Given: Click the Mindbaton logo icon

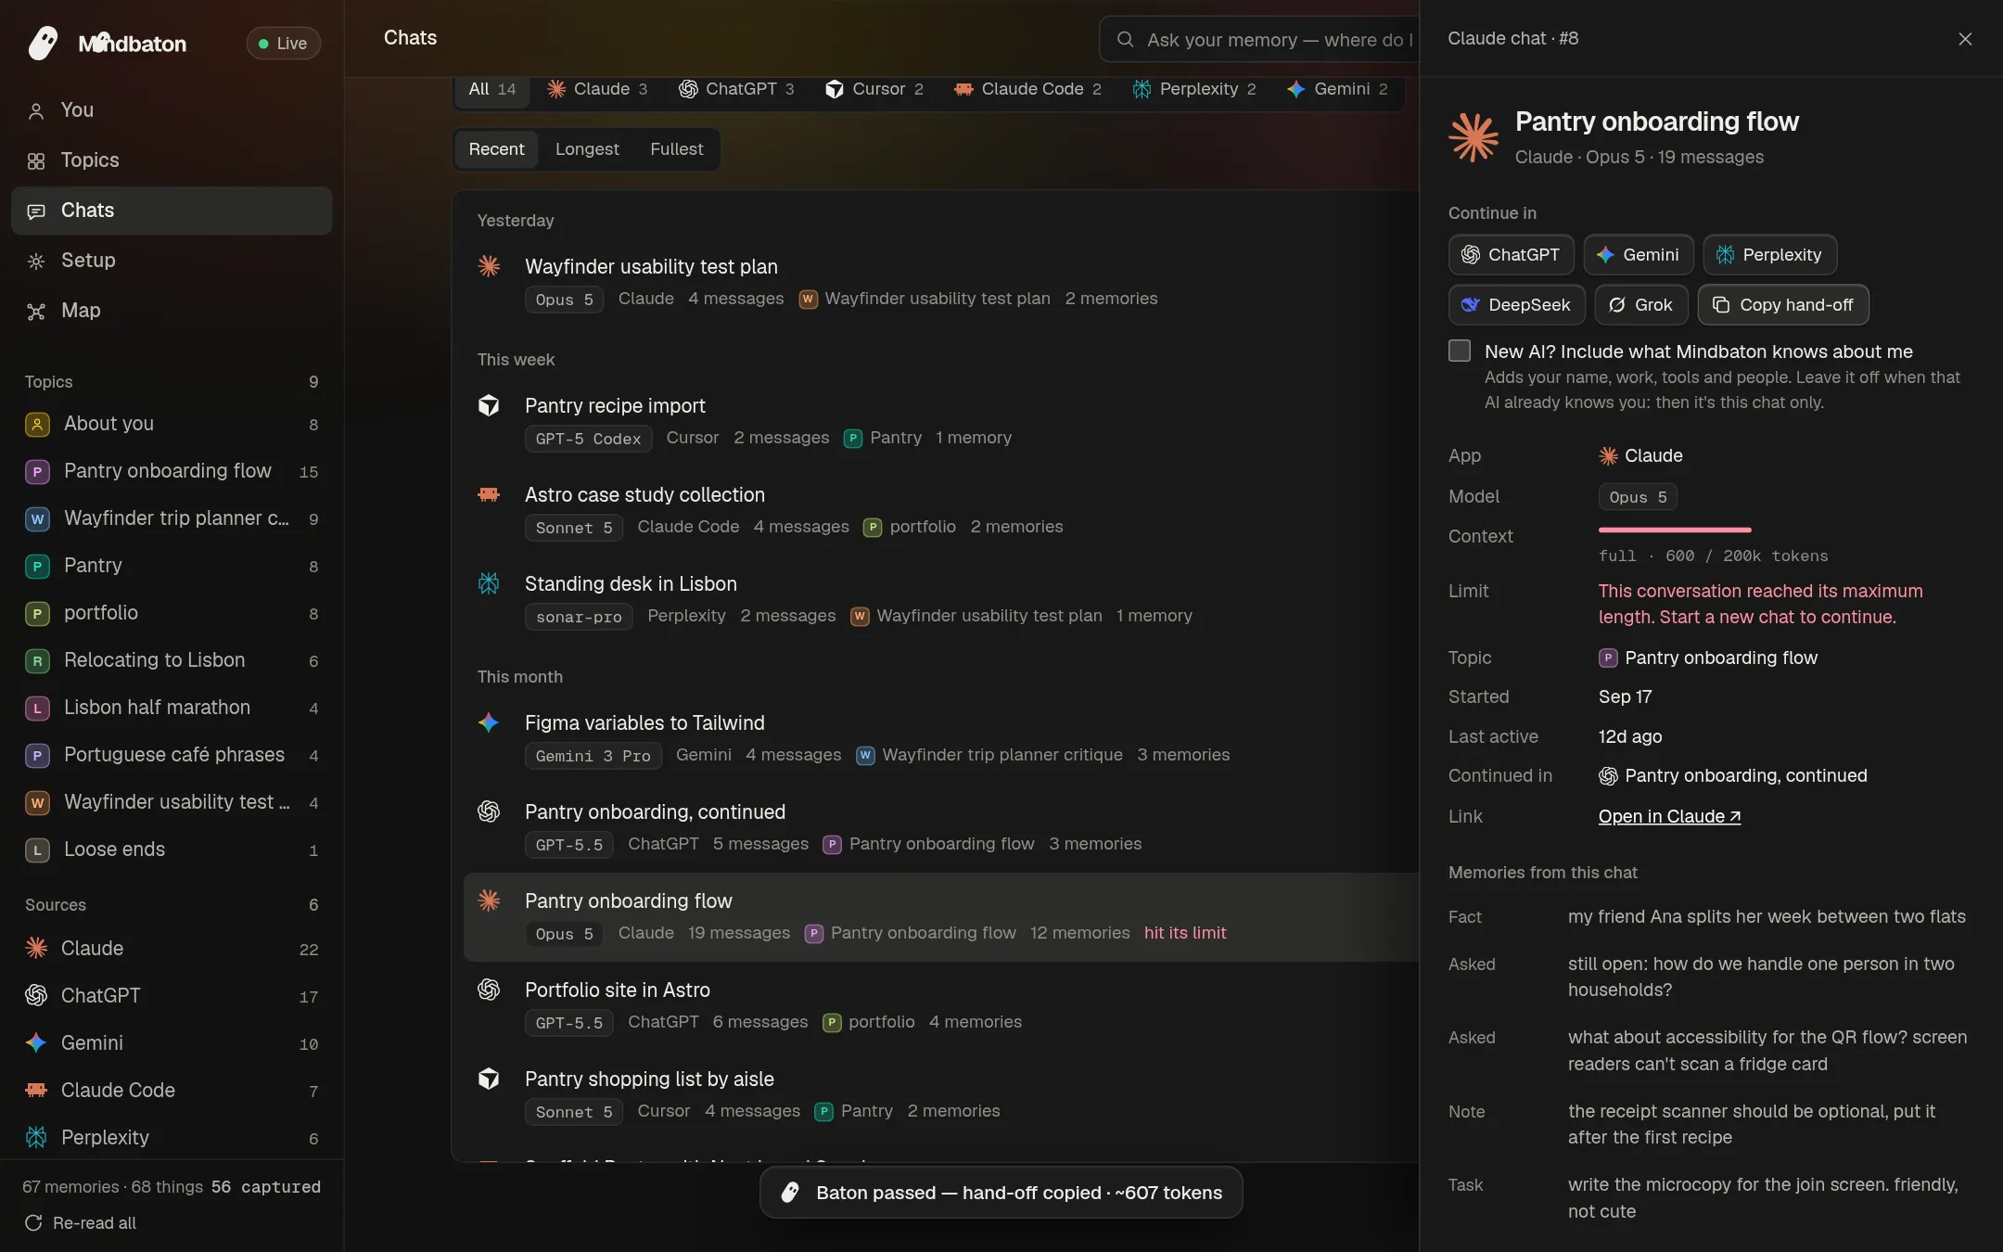Looking at the screenshot, I should pyautogui.click(x=43, y=43).
